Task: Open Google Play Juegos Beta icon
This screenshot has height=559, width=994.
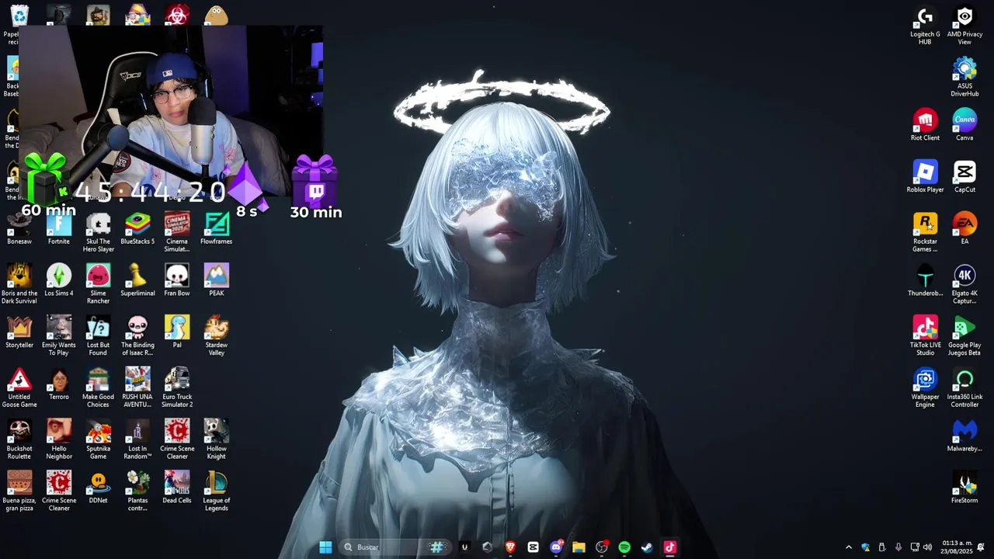Action: point(964,336)
